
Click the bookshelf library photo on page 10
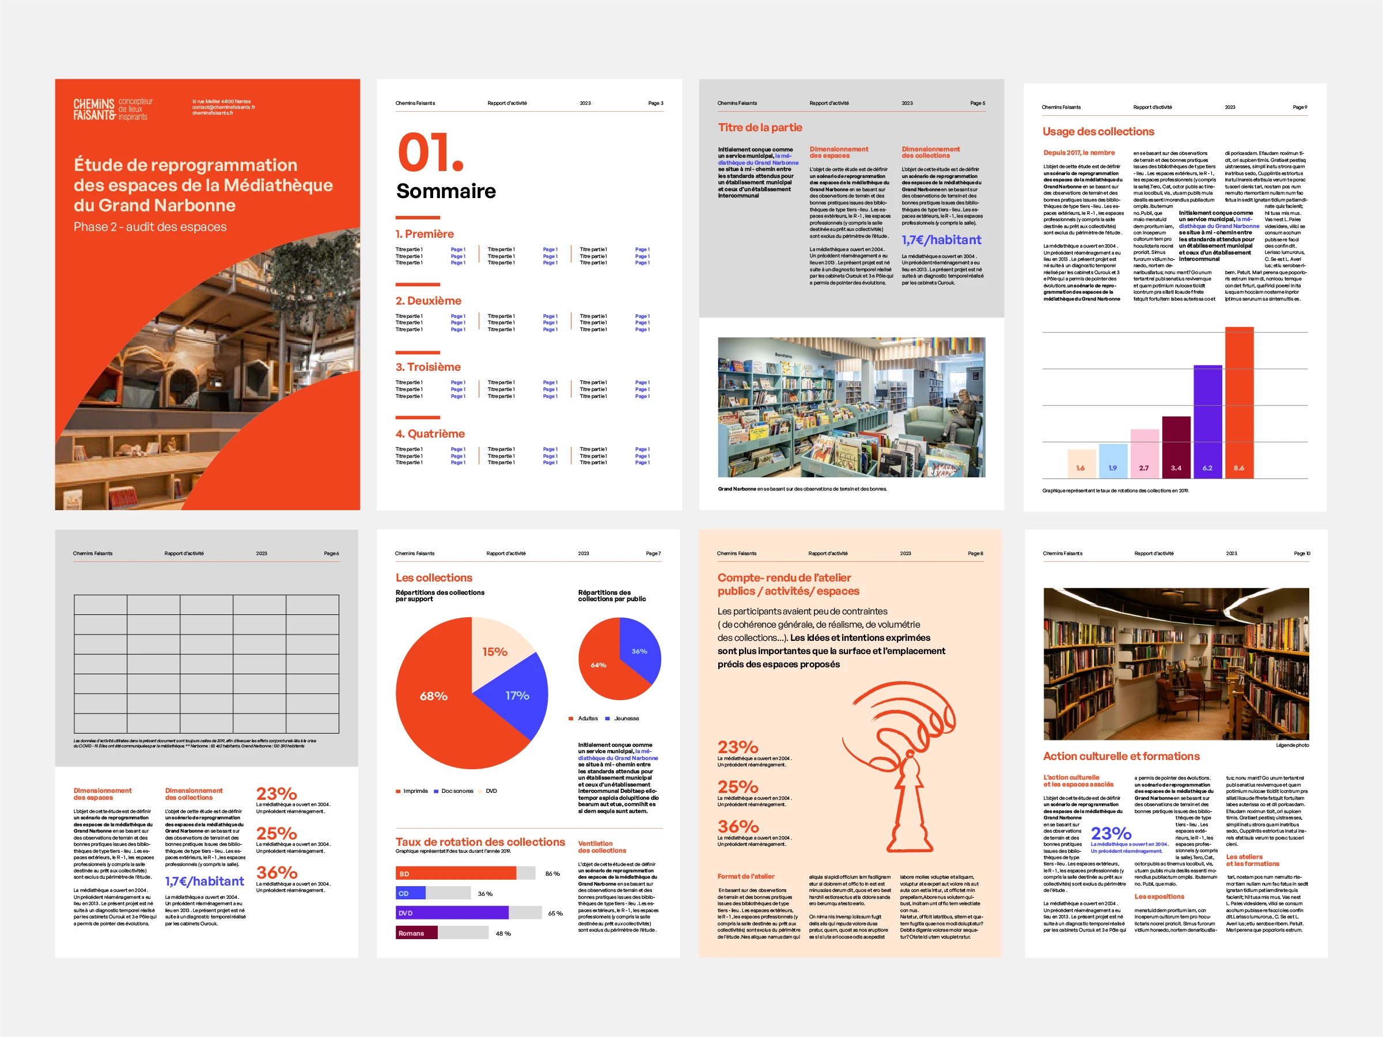[x=1176, y=663]
